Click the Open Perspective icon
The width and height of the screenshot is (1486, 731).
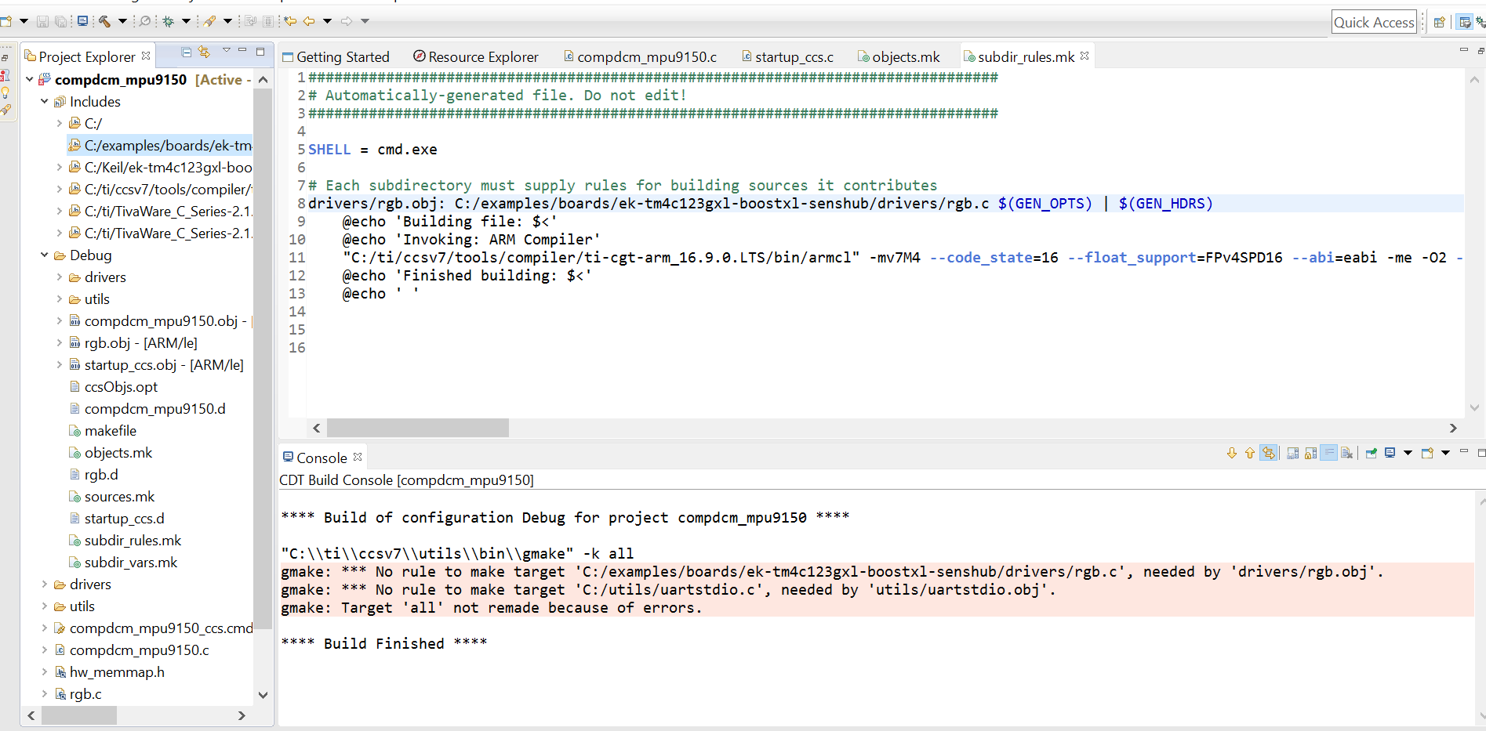click(x=1439, y=22)
